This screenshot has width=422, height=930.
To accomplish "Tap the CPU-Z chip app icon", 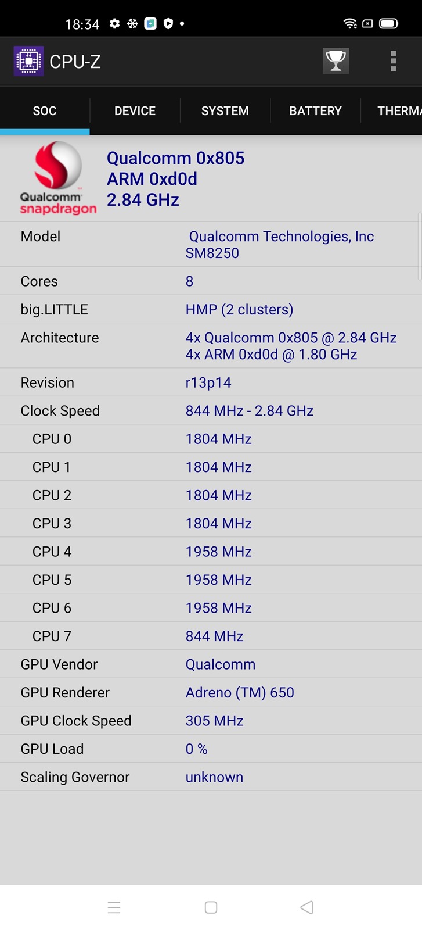I will click(x=28, y=61).
